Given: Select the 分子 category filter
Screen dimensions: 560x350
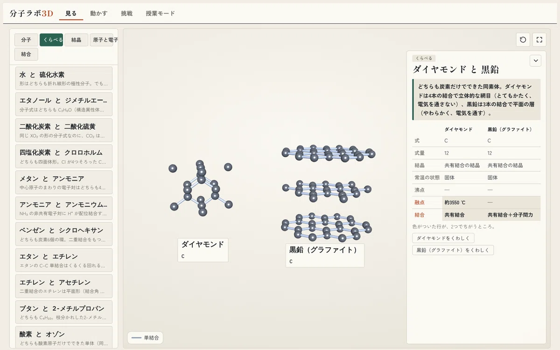Looking at the screenshot, I should (x=26, y=40).
